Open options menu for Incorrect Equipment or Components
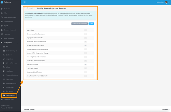The height and width of the screenshot is (112, 171). 86,49
